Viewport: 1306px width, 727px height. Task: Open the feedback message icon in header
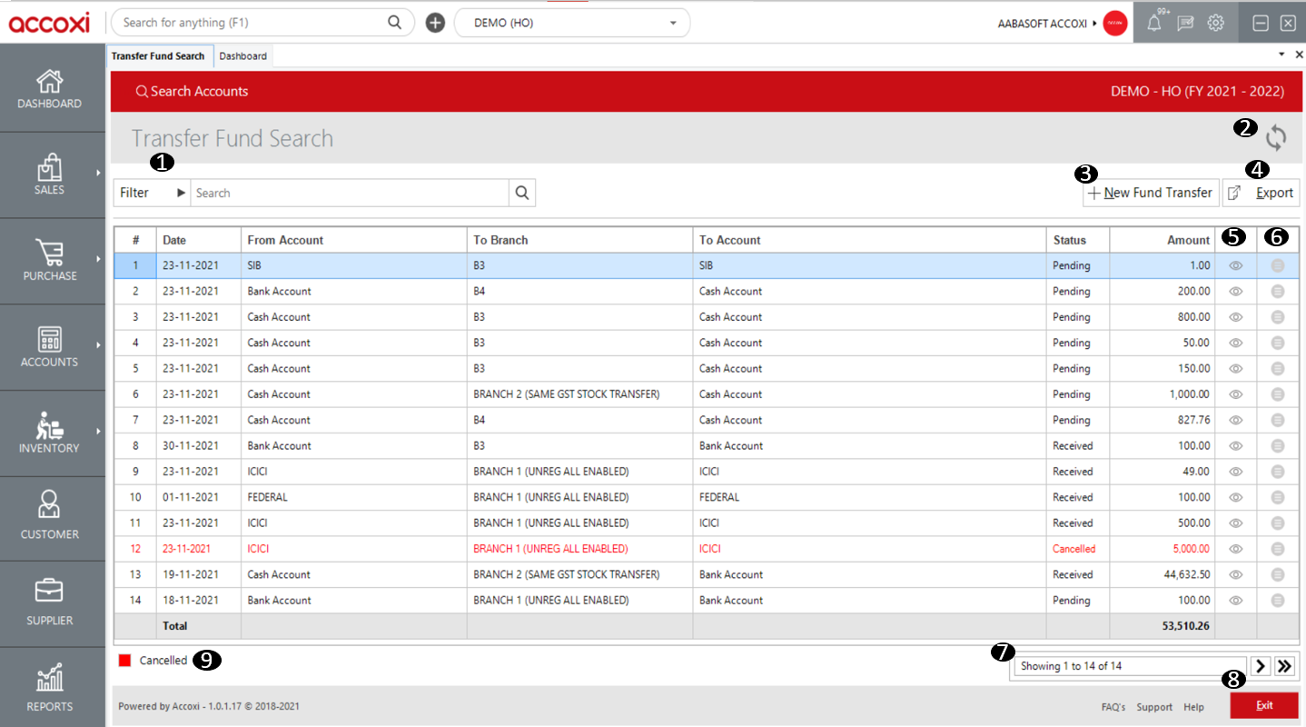[1185, 24]
